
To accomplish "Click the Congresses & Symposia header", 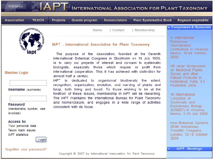I will [190, 27].
